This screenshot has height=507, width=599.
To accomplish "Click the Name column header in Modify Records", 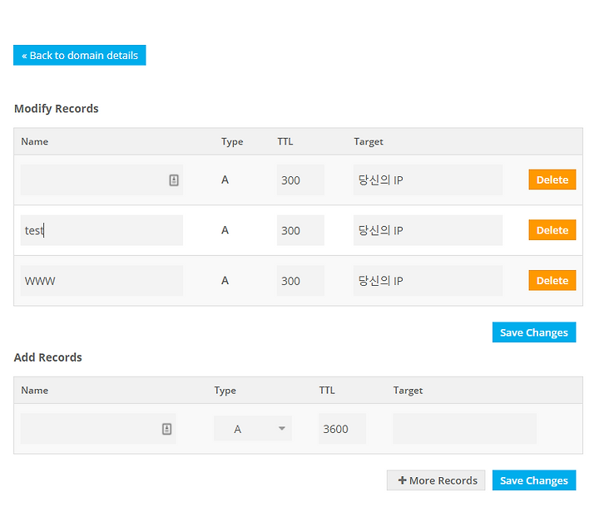I will click(35, 141).
